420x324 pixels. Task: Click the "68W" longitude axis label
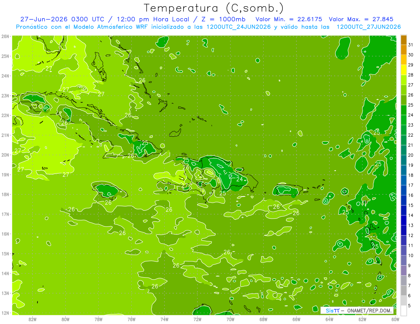pyautogui.click(x=264, y=319)
